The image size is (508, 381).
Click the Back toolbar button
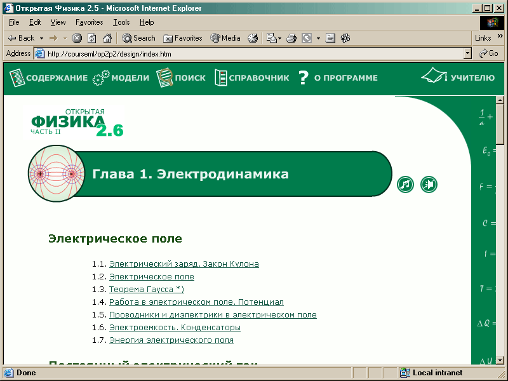(22, 38)
